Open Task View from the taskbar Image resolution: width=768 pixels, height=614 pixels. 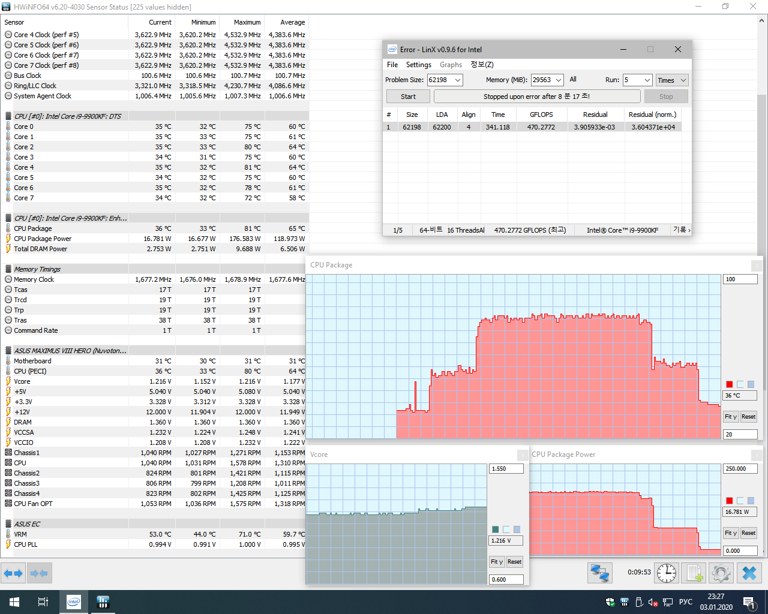(x=43, y=602)
